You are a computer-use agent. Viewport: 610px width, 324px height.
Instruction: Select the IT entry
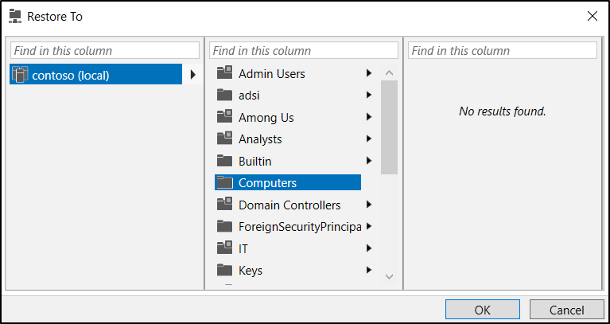288,248
